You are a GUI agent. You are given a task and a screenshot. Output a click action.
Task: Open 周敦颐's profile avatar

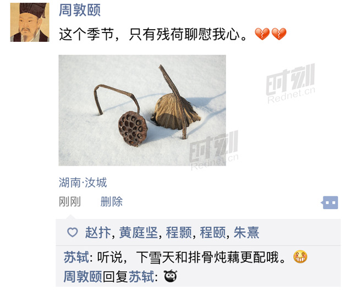30,22
